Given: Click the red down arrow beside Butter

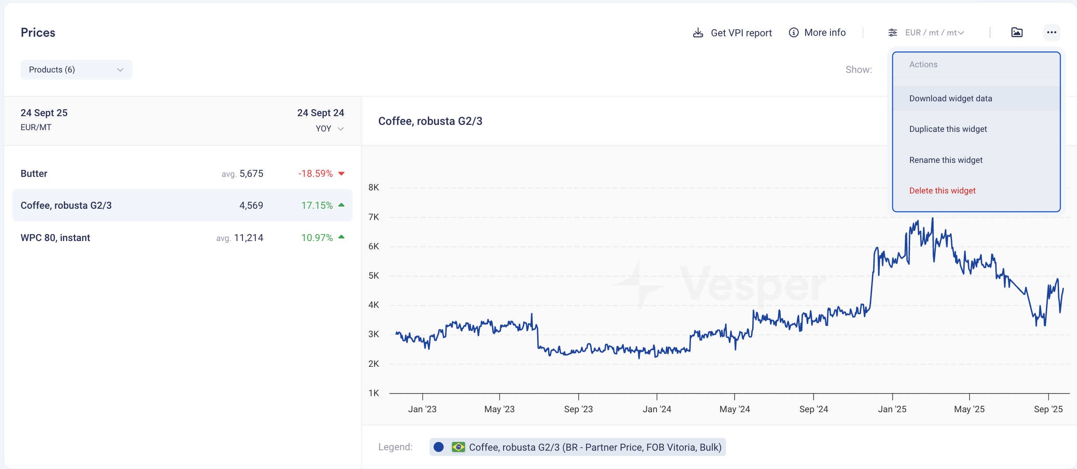Looking at the screenshot, I should pyautogui.click(x=341, y=174).
